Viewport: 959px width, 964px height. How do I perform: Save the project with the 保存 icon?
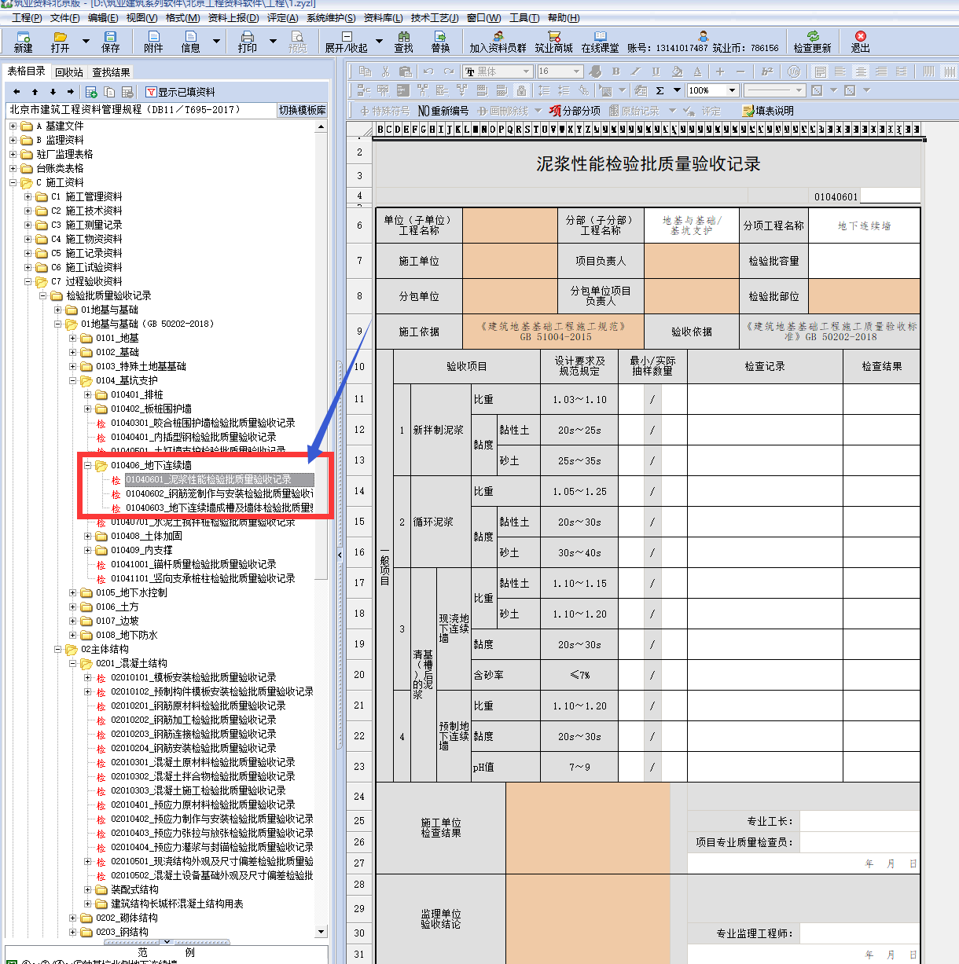click(x=111, y=37)
